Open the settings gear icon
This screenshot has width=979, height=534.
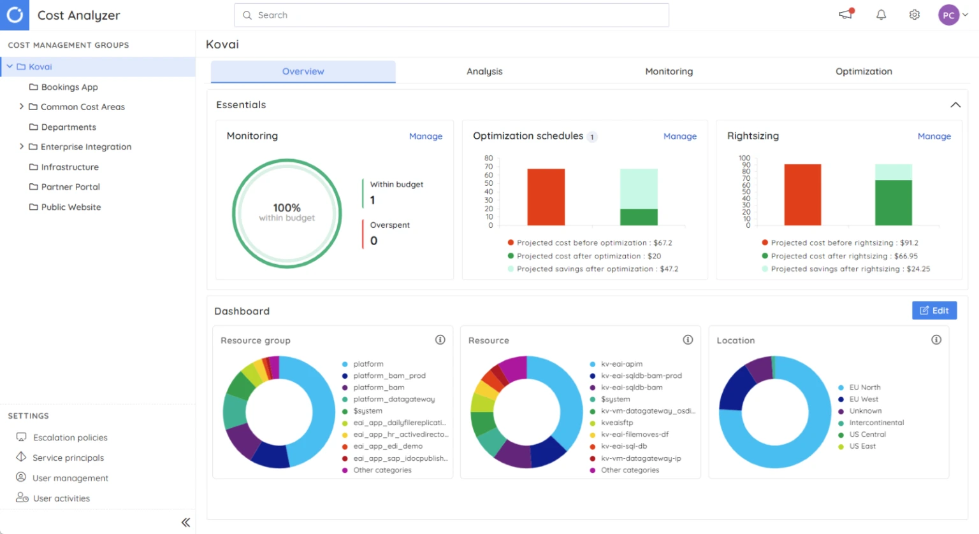(x=914, y=15)
